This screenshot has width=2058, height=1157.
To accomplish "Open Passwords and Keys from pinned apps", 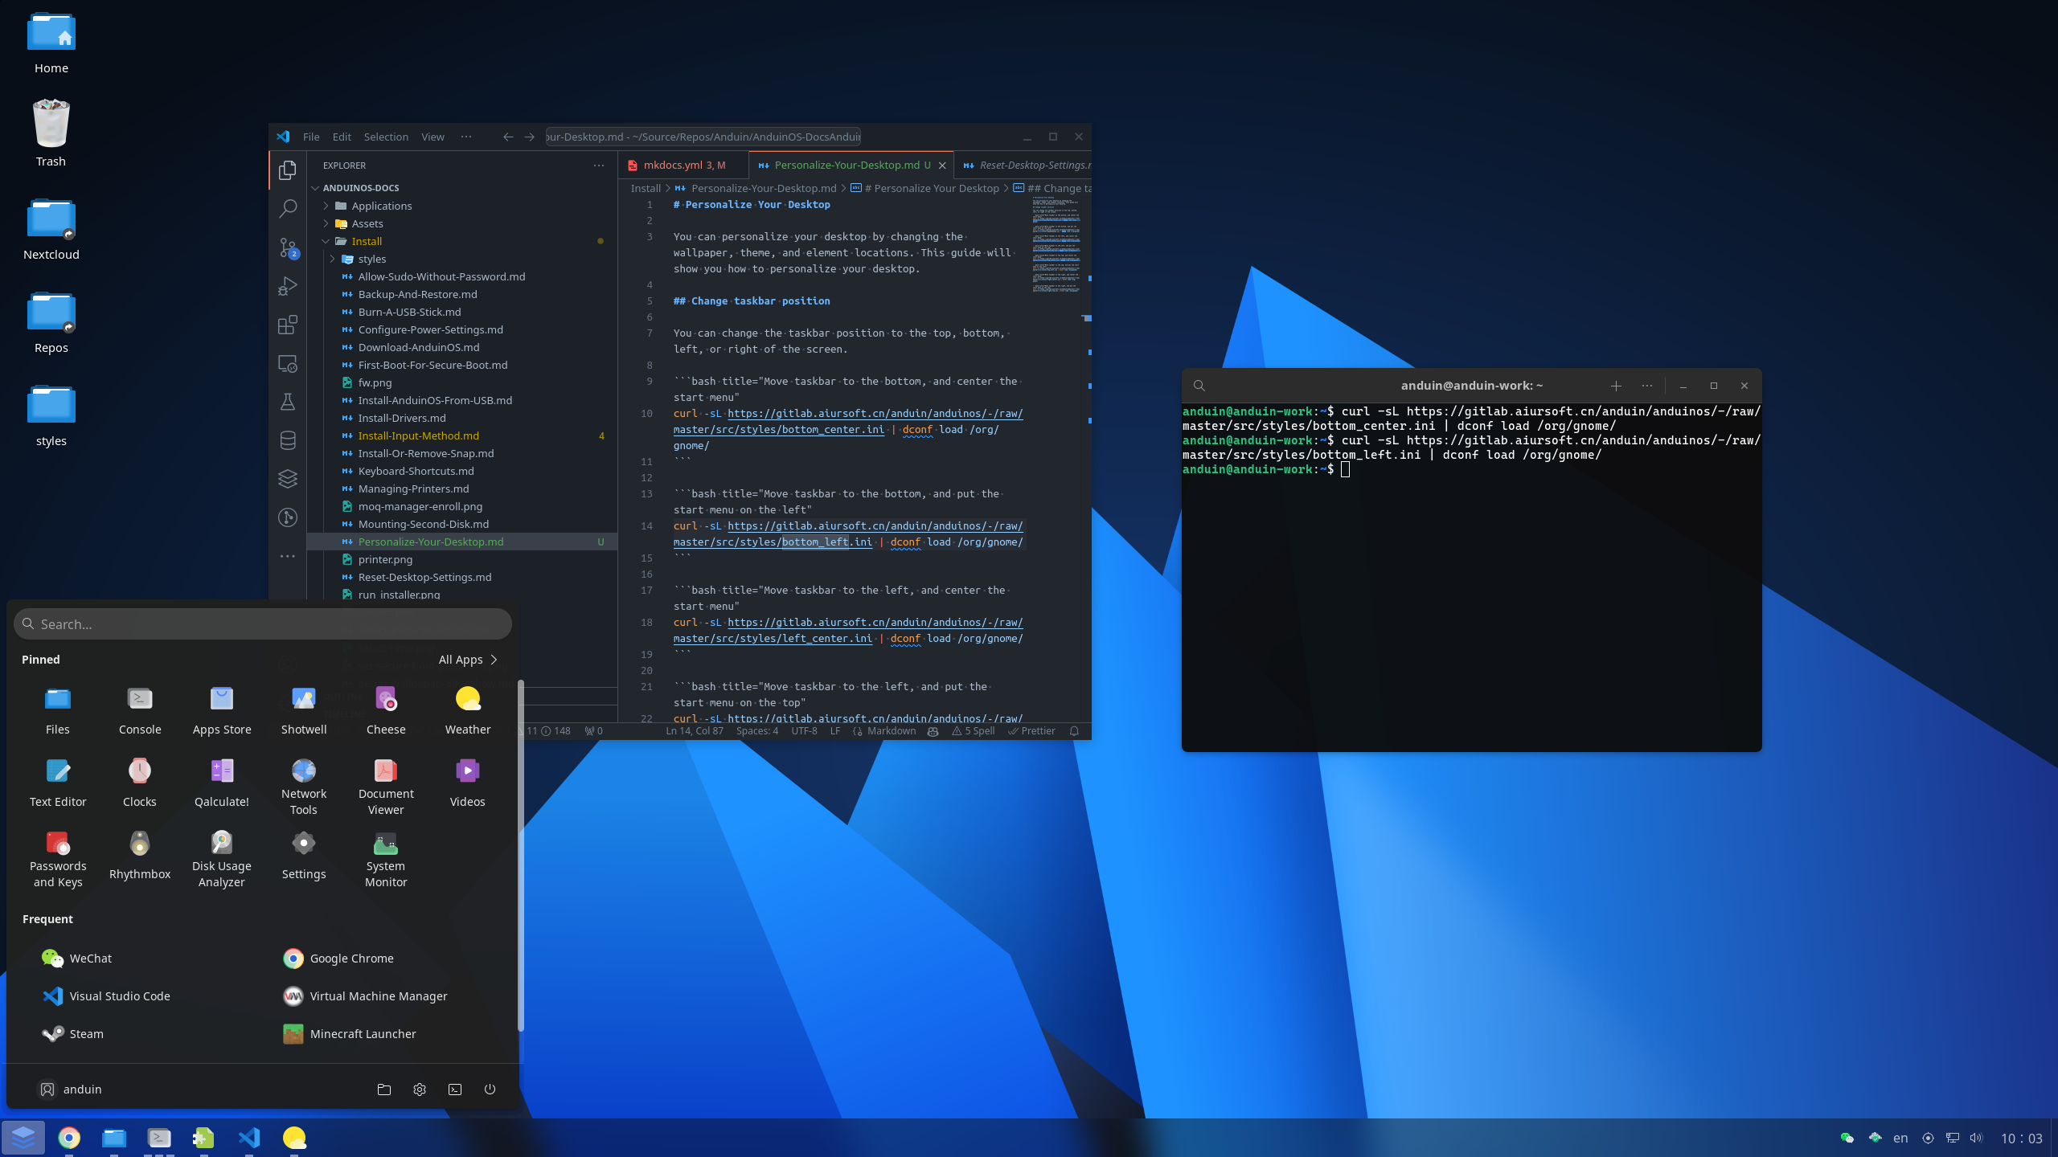I will point(58,859).
